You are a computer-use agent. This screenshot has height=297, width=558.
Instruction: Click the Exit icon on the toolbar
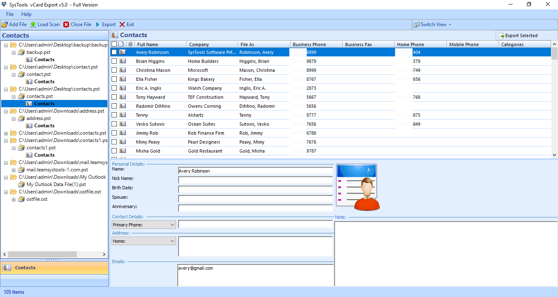tap(121, 24)
